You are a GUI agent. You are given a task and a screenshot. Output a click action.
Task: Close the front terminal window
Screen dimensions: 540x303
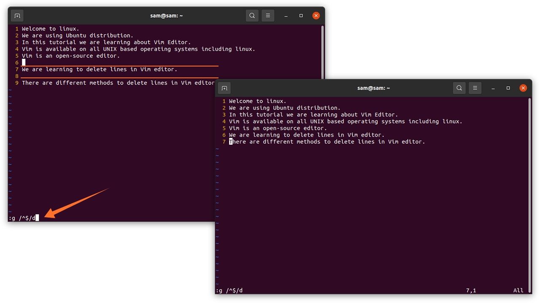click(523, 88)
